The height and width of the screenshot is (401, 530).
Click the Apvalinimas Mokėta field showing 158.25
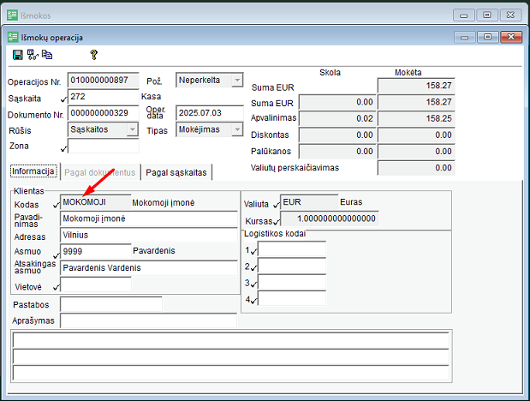coord(416,119)
